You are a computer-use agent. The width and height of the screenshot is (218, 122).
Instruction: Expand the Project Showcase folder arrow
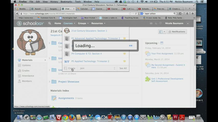pos(49,82)
